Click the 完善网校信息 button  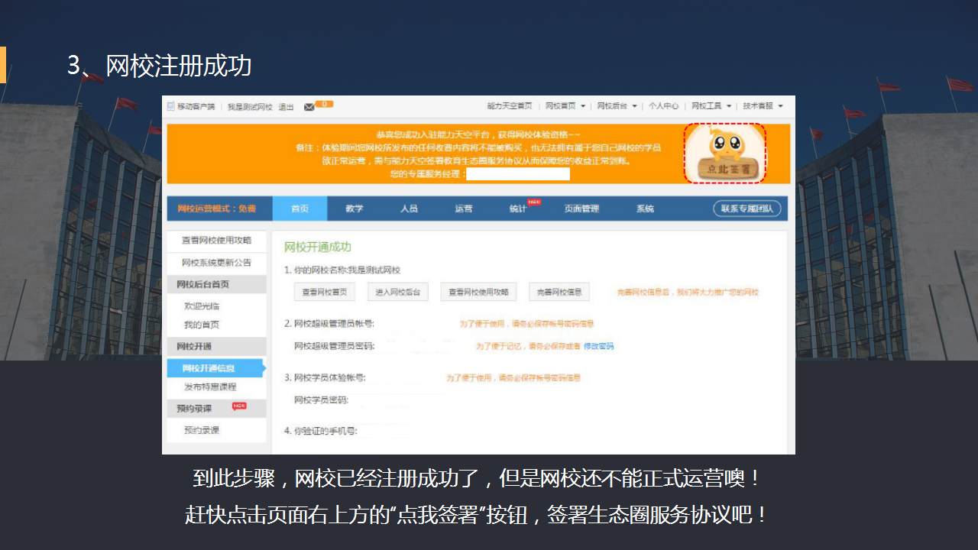[x=559, y=292]
